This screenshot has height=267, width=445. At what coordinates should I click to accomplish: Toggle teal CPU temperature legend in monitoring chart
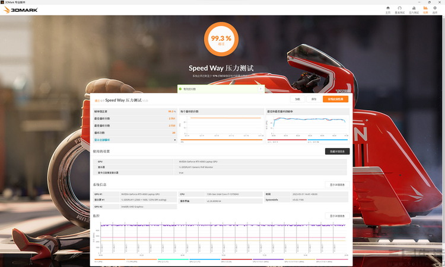tap(173, 260)
